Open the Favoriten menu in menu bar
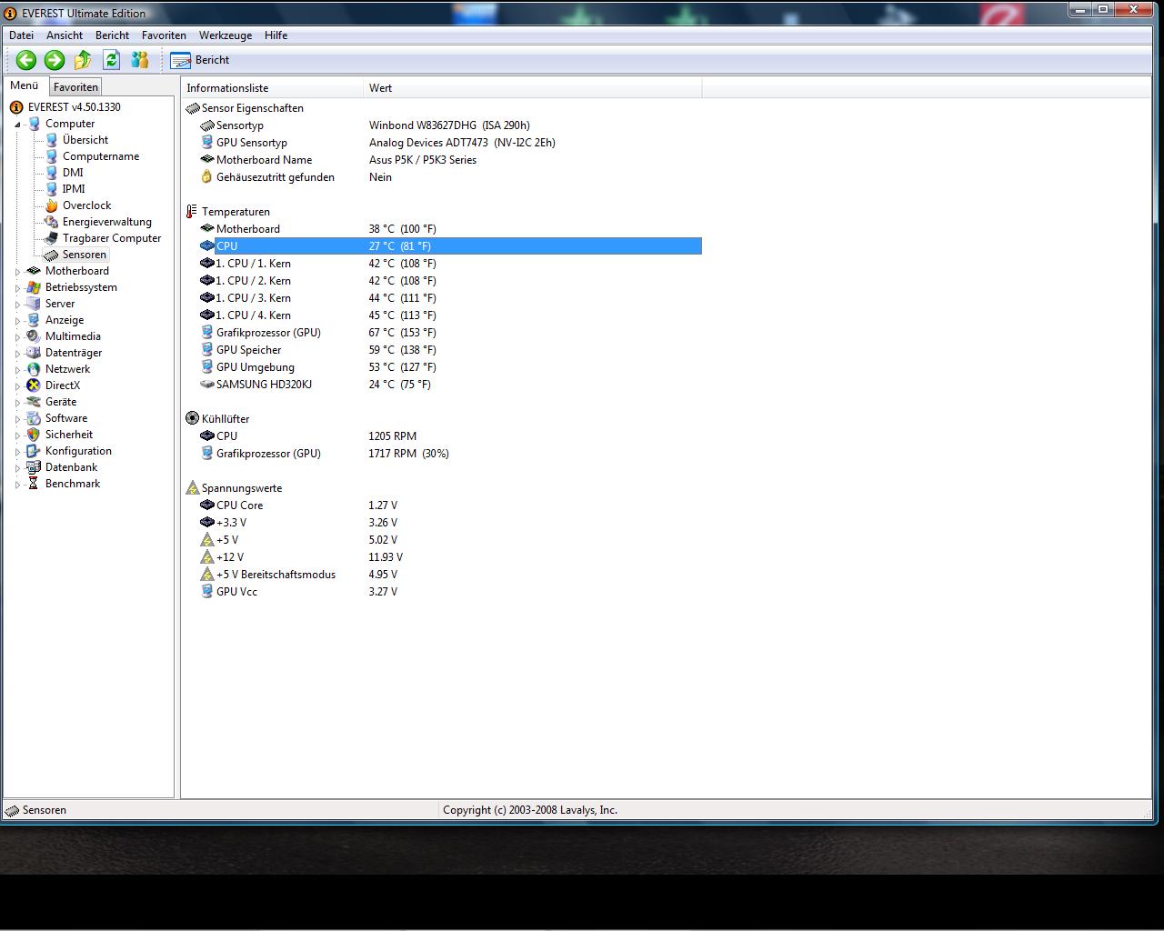 pos(164,35)
